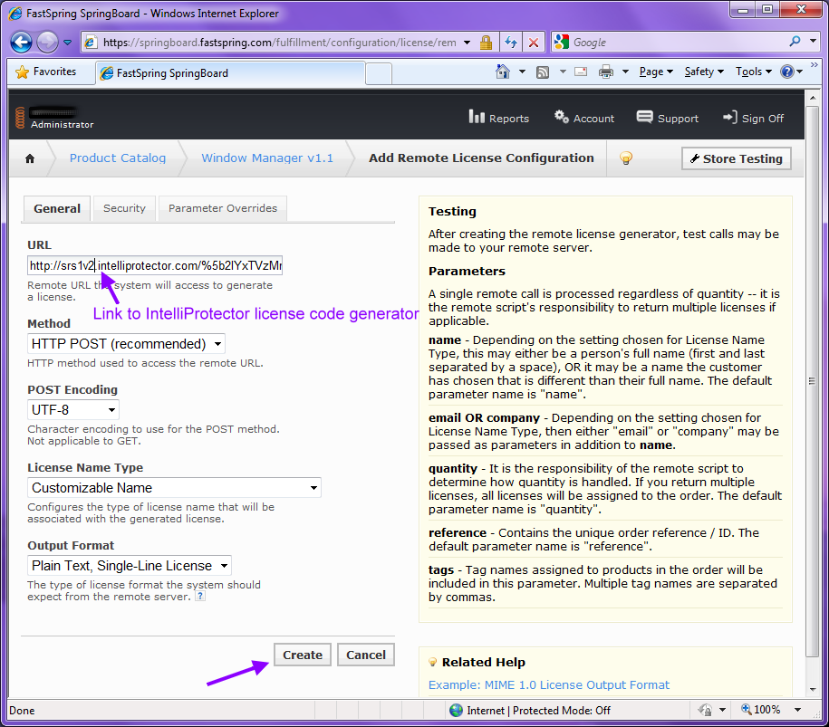The width and height of the screenshot is (829, 727).
Task: Expand the status bar privacy dropdown arrow
Action: coord(722,710)
